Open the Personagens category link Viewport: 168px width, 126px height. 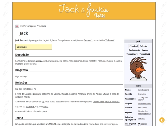pos(30,26)
